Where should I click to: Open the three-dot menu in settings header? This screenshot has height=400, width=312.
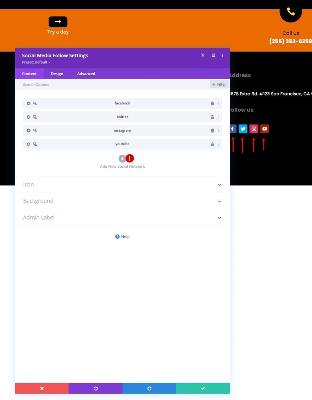(x=222, y=55)
